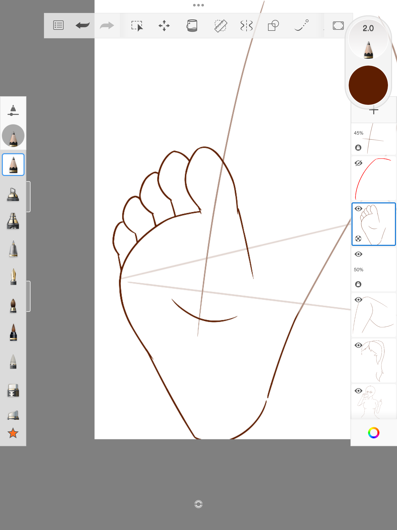Image resolution: width=397 pixels, height=530 pixels.
Task: Reset canvas view with rotate icon
Action: click(x=198, y=504)
